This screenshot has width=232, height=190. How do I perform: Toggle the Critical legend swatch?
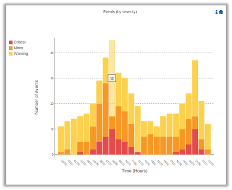(x=11, y=42)
